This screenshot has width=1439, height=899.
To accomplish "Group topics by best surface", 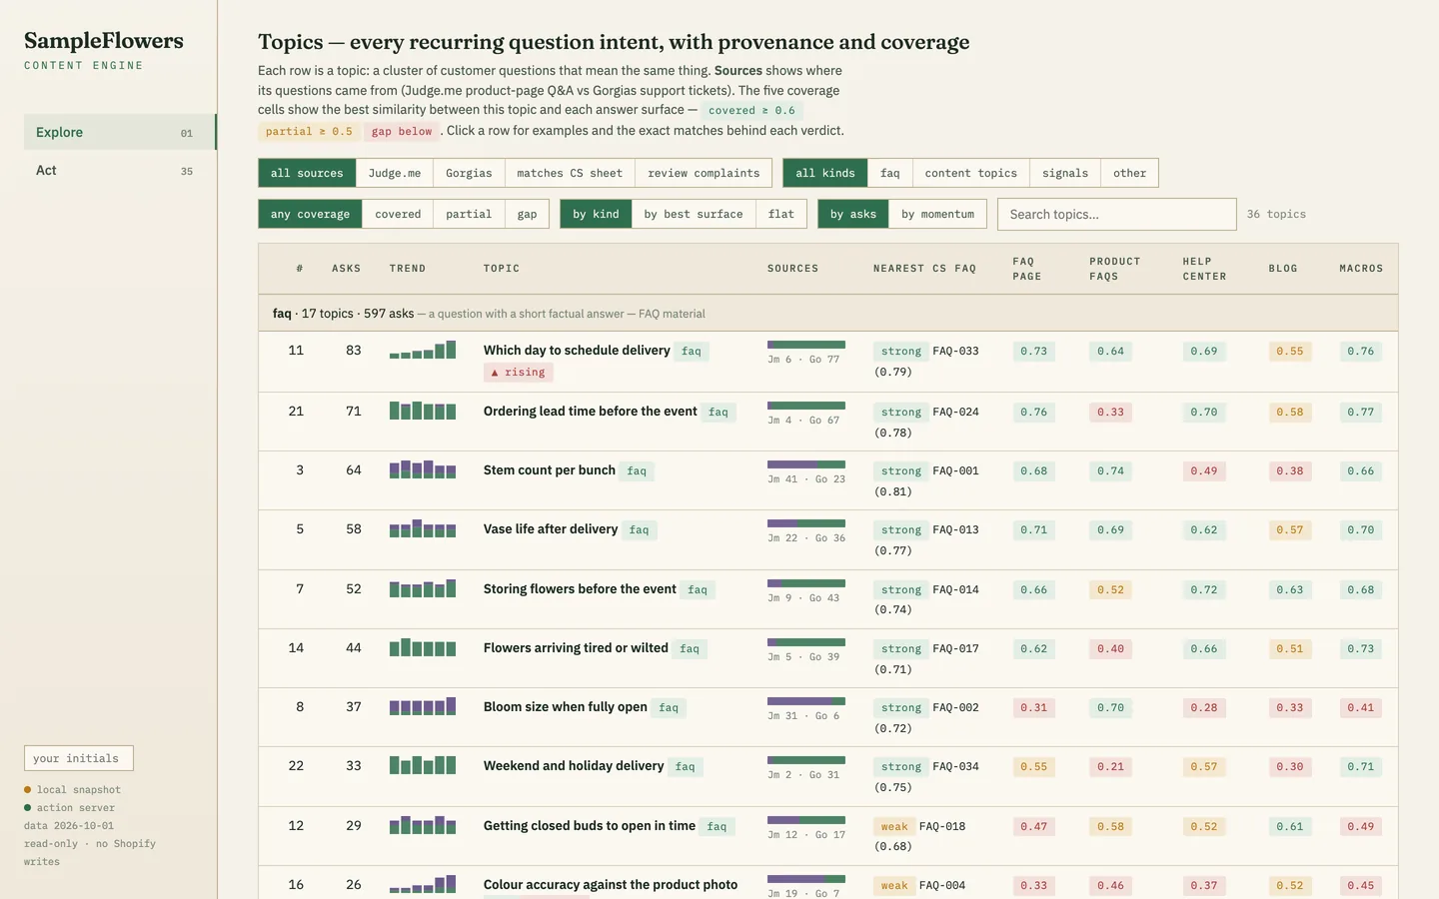I will coord(694,214).
